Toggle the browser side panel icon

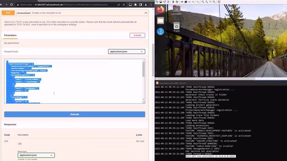[x=140, y=4]
